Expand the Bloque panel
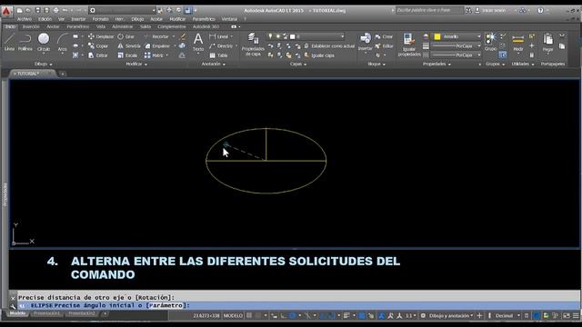 coord(376,64)
